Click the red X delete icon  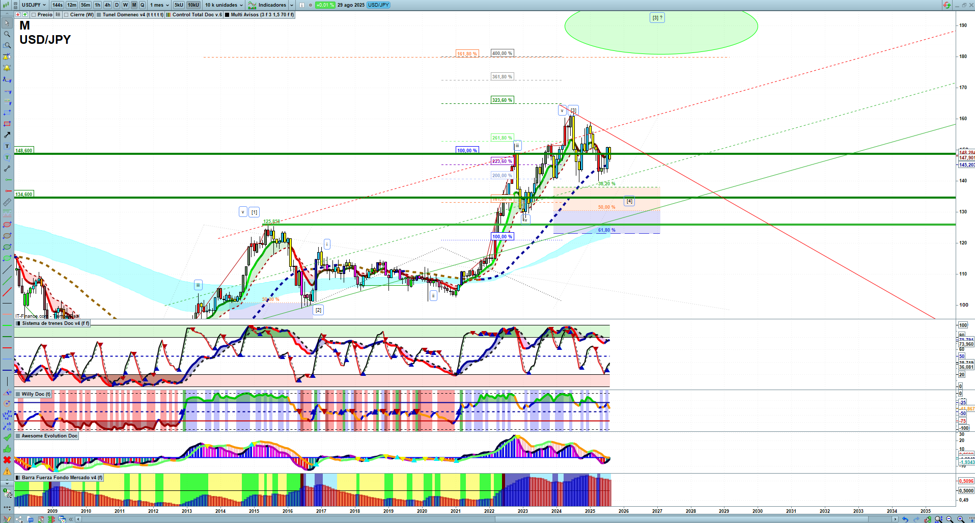coord(7,460)
